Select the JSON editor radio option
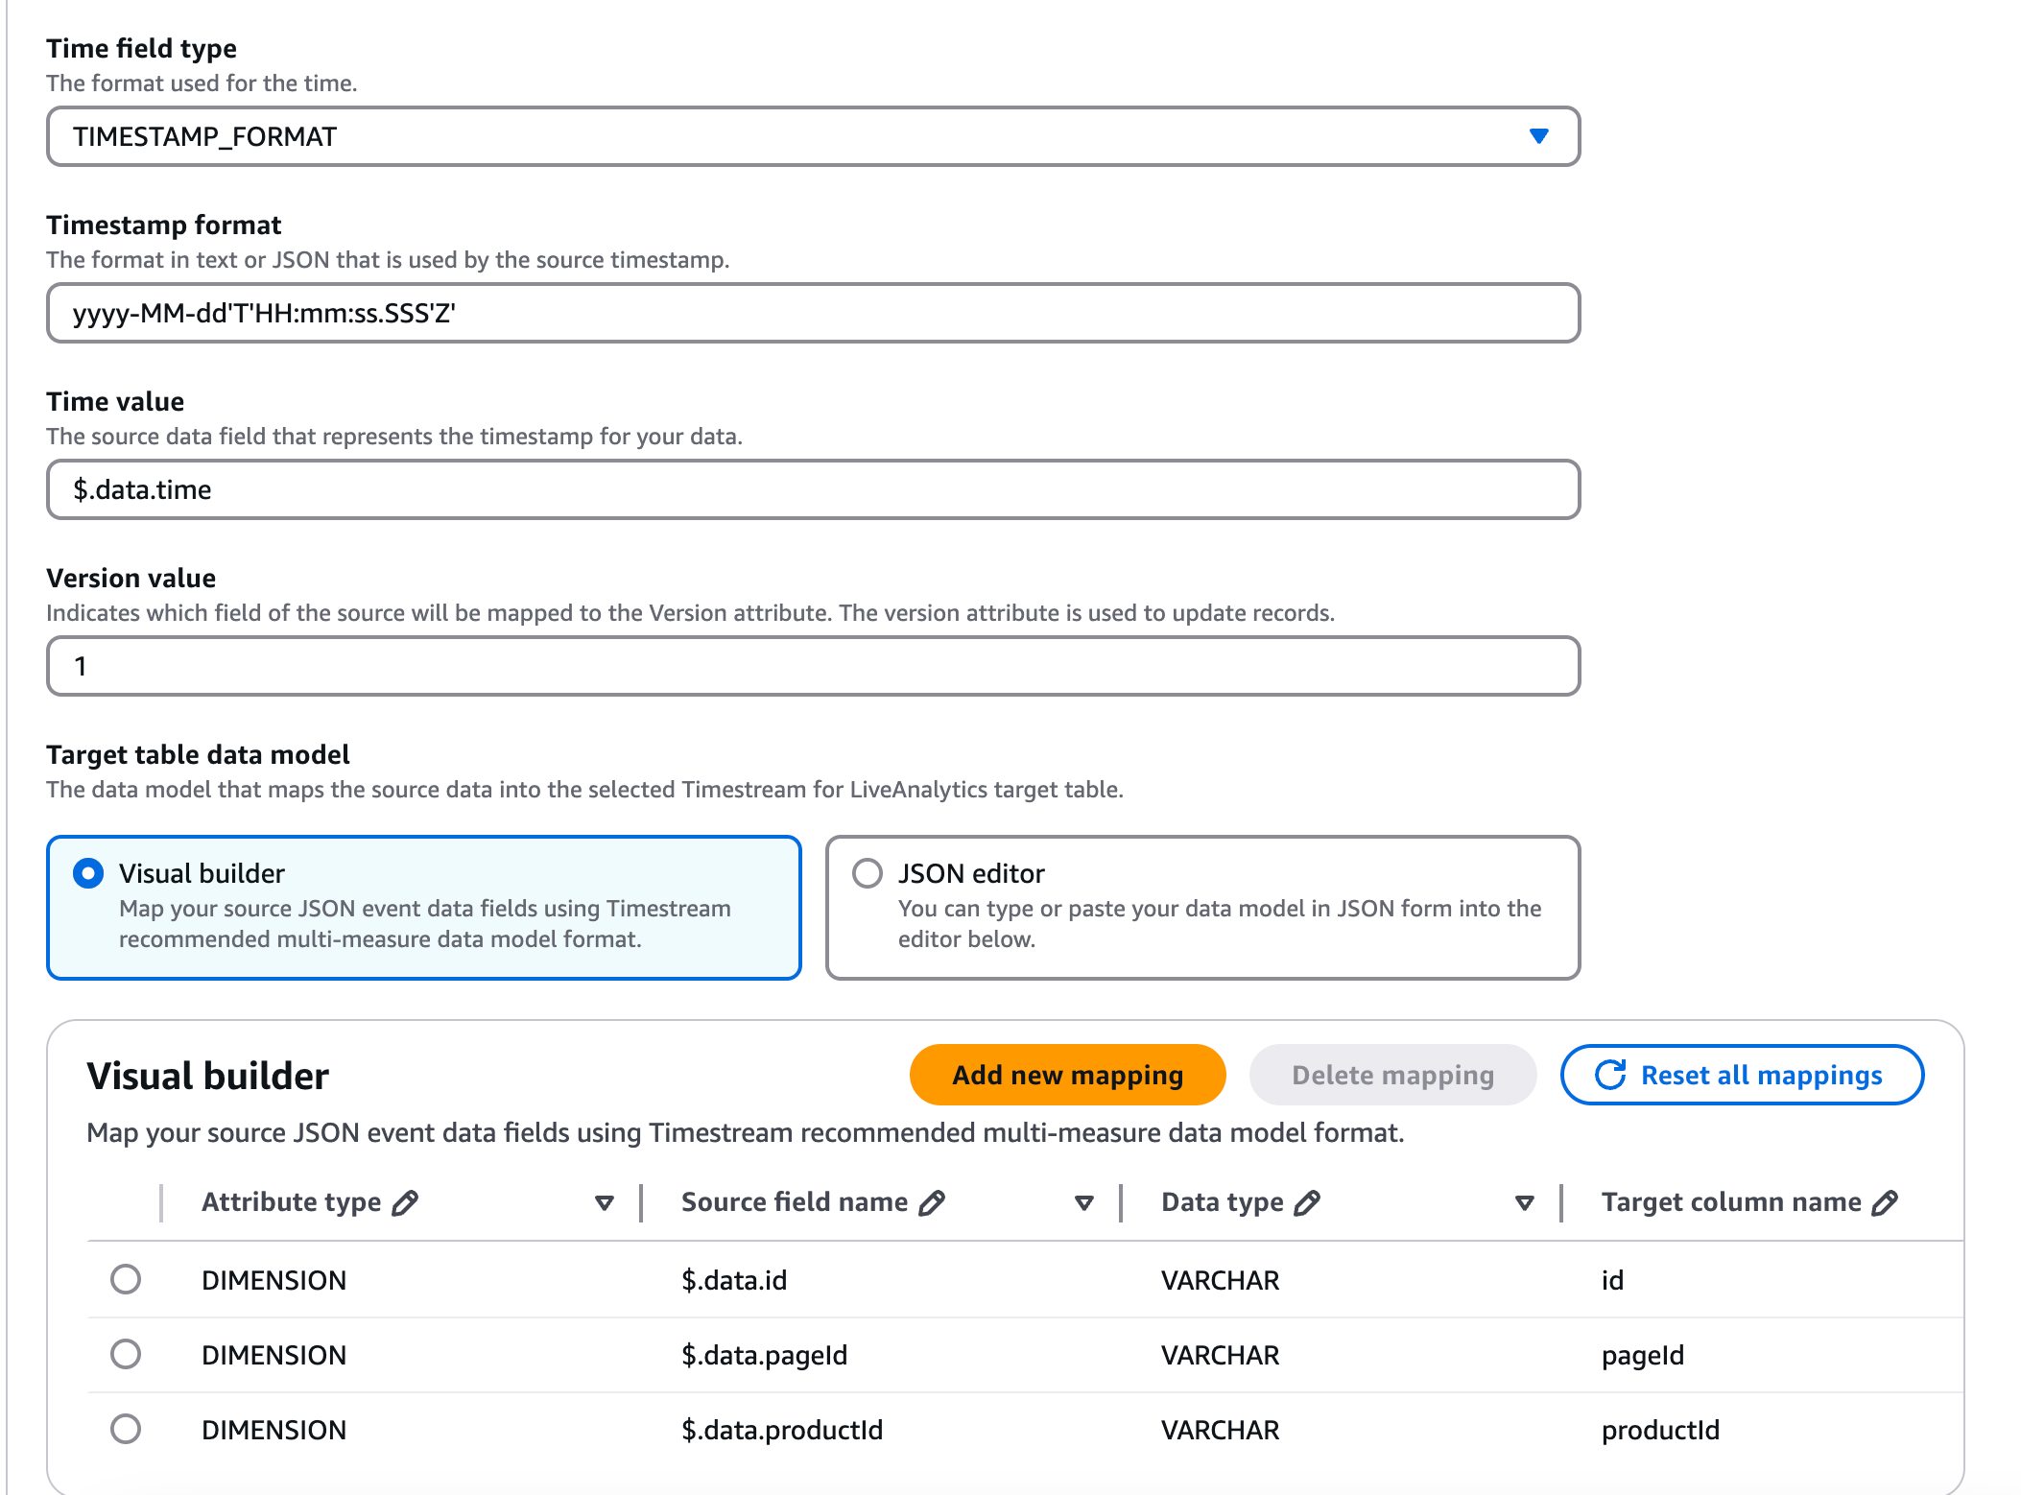The image size is (2021, 1495). (x=868, y=873)
